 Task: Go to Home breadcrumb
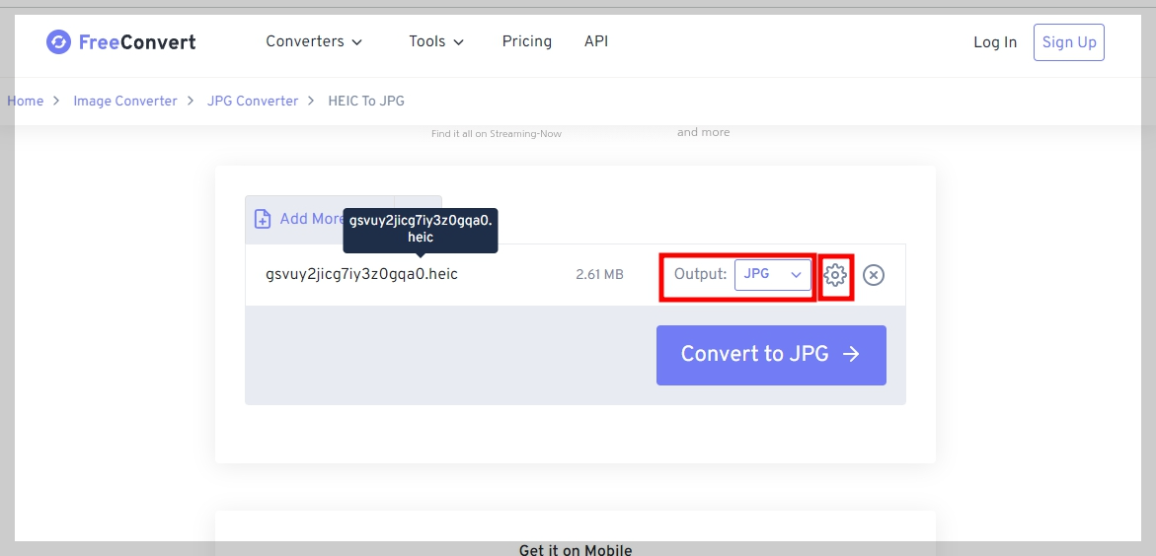point(25,101)
